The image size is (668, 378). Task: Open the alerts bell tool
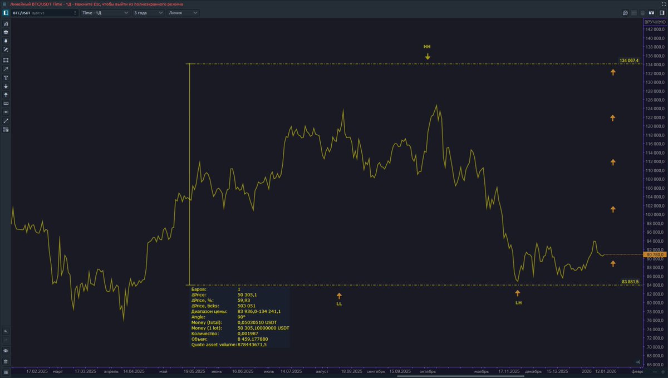pyautogui.click(x=6, y=41)
